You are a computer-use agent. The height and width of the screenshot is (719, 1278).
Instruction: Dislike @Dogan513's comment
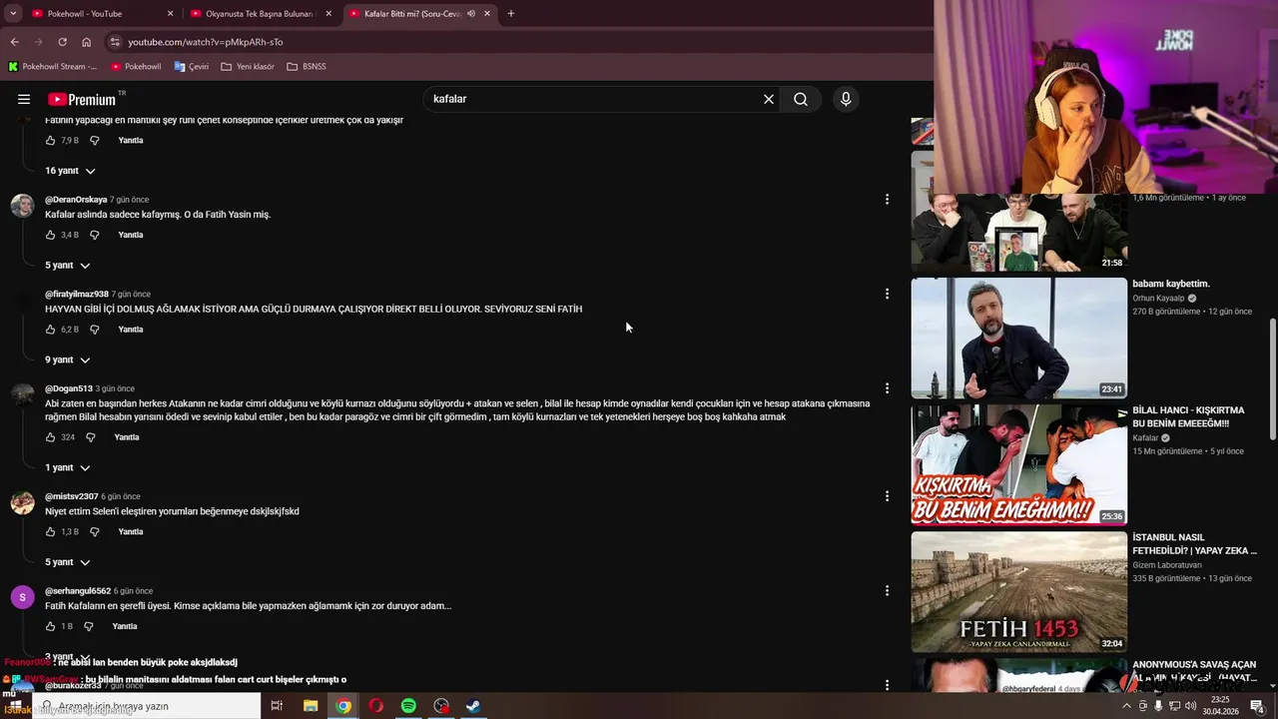(90, 437)
